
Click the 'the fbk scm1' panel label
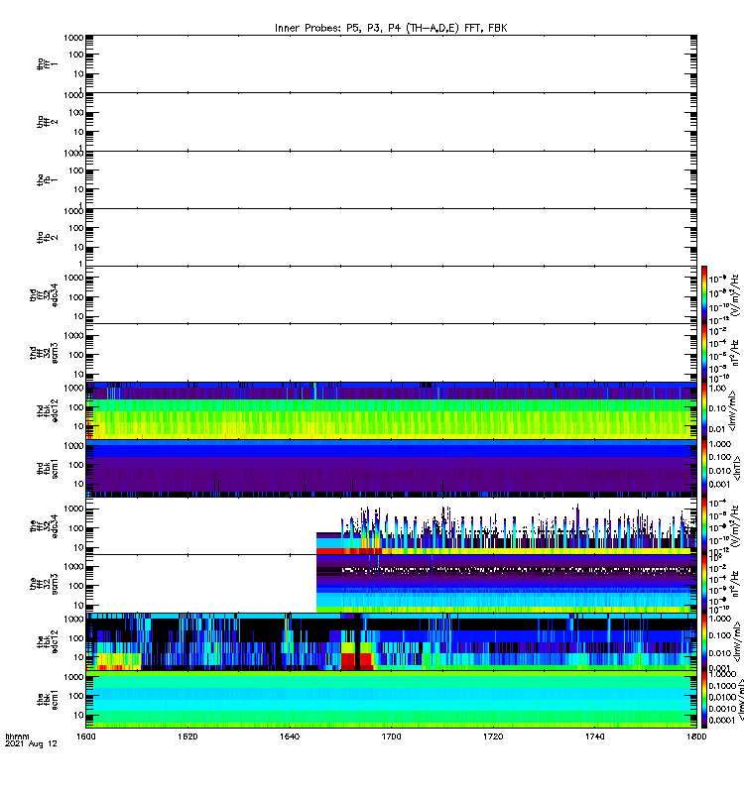(47, 700)
